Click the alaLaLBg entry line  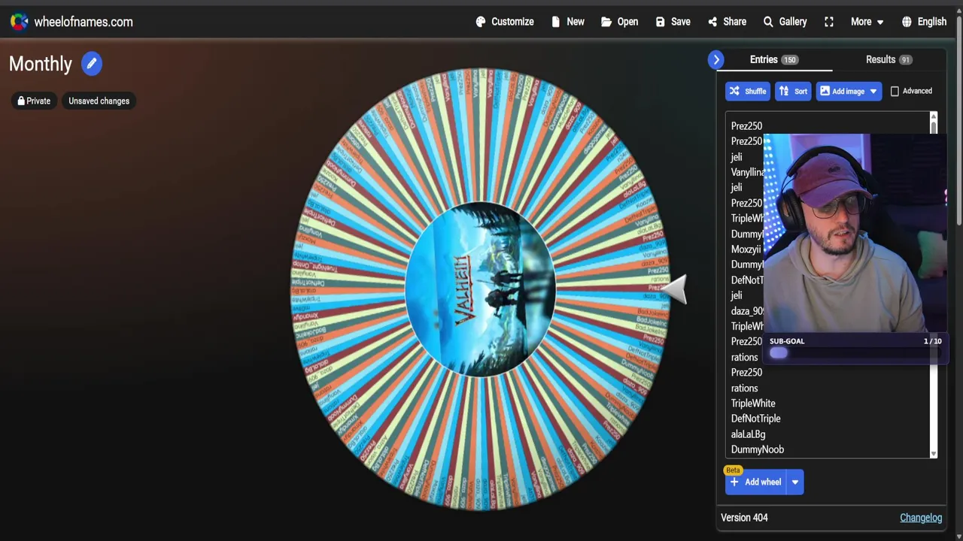pyautogui.click(x=748, y=434)
